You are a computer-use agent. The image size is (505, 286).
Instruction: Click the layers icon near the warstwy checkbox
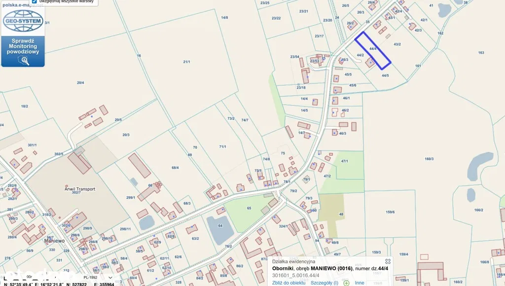pos(35,2)
